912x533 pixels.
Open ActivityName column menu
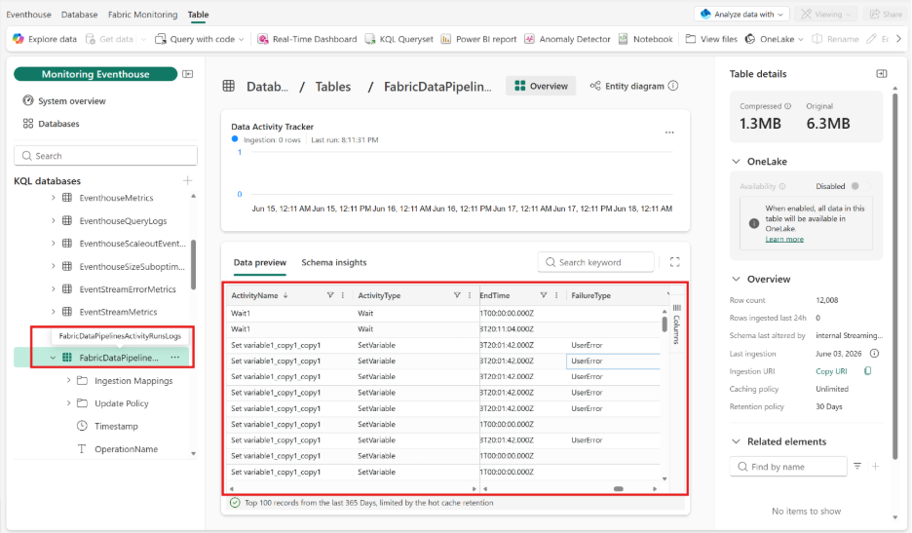click(x=343, y=295)
